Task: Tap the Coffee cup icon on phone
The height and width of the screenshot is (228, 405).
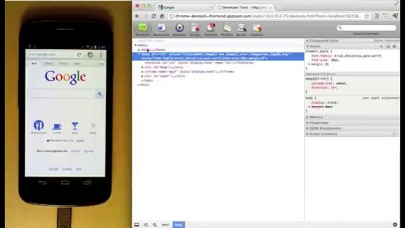Action: tap(57, 127)
